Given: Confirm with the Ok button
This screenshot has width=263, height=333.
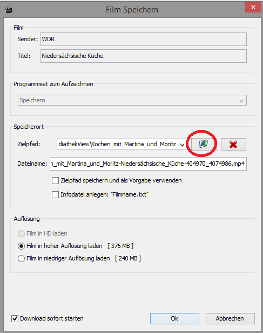Looking at the screenshot, I should point(174,318).
